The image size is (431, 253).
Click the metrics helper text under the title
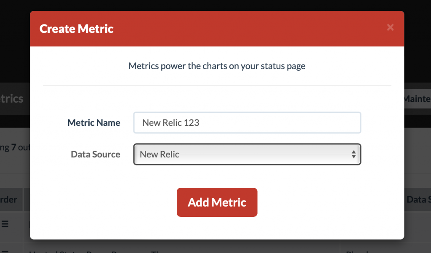pyautogui.click(x=217, y=66)
